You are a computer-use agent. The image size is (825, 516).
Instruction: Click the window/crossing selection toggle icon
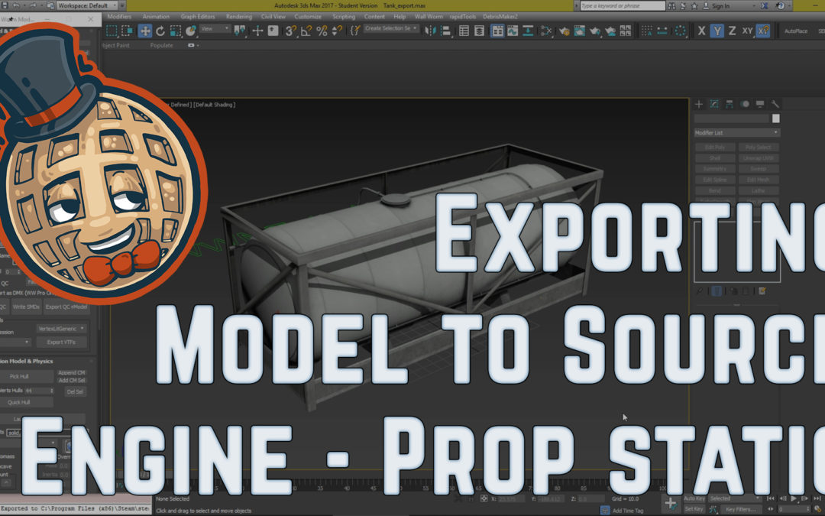tap(128, 31)
